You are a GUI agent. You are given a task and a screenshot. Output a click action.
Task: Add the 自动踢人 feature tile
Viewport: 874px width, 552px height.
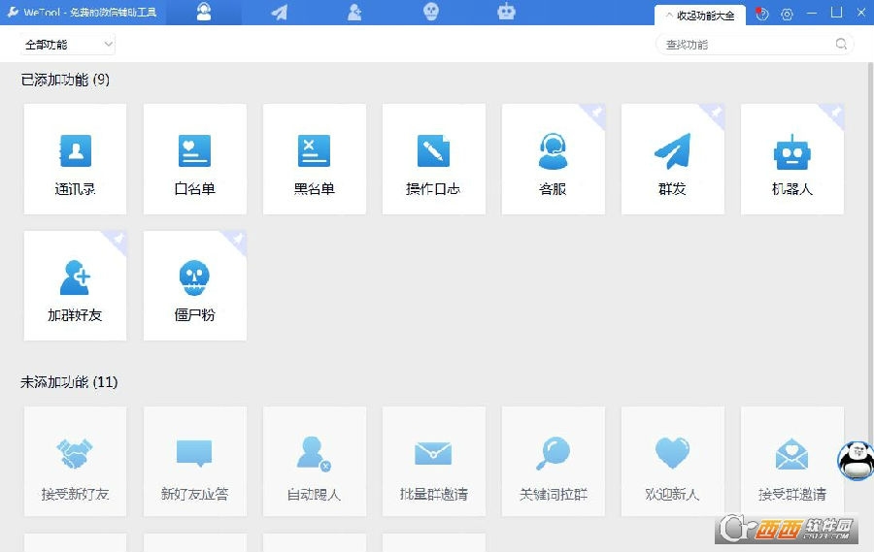(x=315, y=461)
